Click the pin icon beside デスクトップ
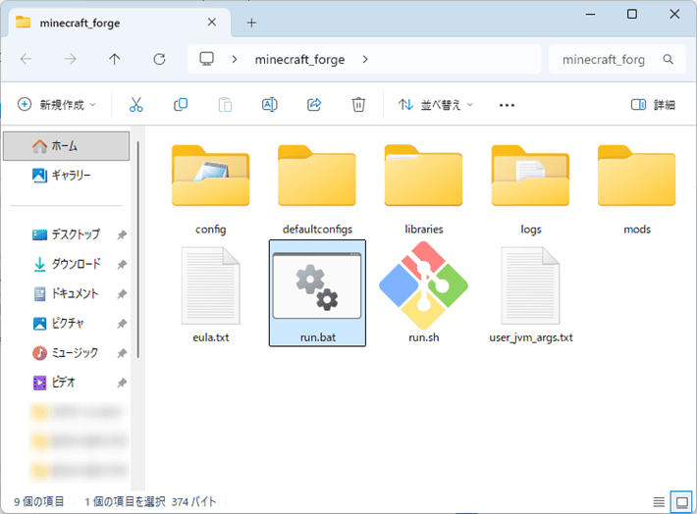Image resolution: width=697 pixels, height=514 pixels. coord(122,234)
